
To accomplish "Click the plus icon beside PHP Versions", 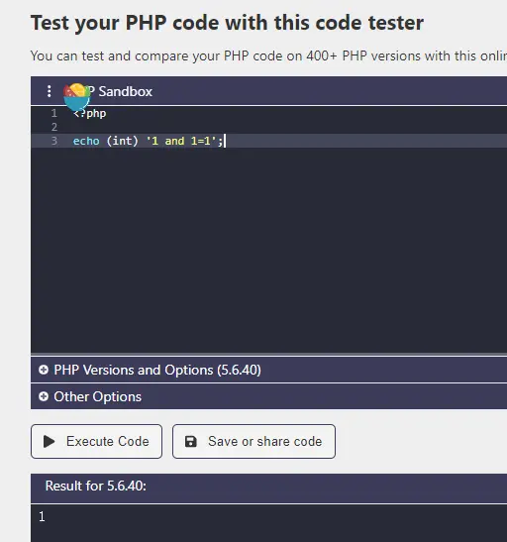I will (x=44, y=370).
